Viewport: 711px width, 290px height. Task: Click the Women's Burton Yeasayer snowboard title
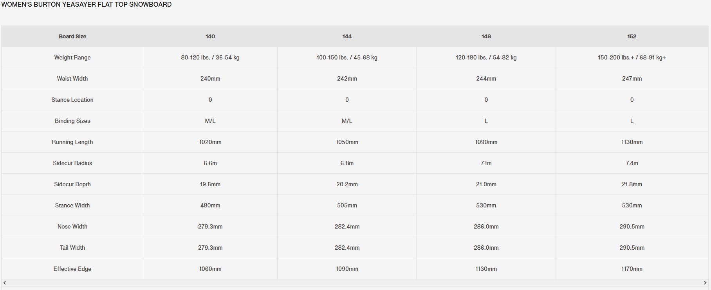tap(87, 5)
